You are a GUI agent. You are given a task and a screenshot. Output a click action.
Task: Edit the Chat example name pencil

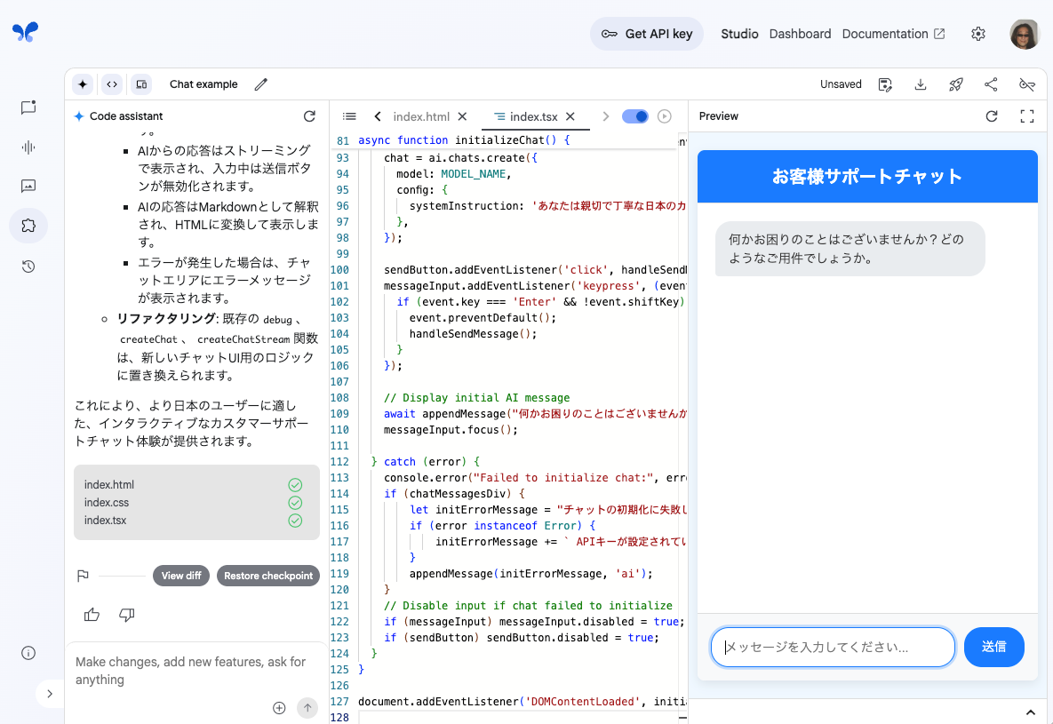click(x=260, y=84)
